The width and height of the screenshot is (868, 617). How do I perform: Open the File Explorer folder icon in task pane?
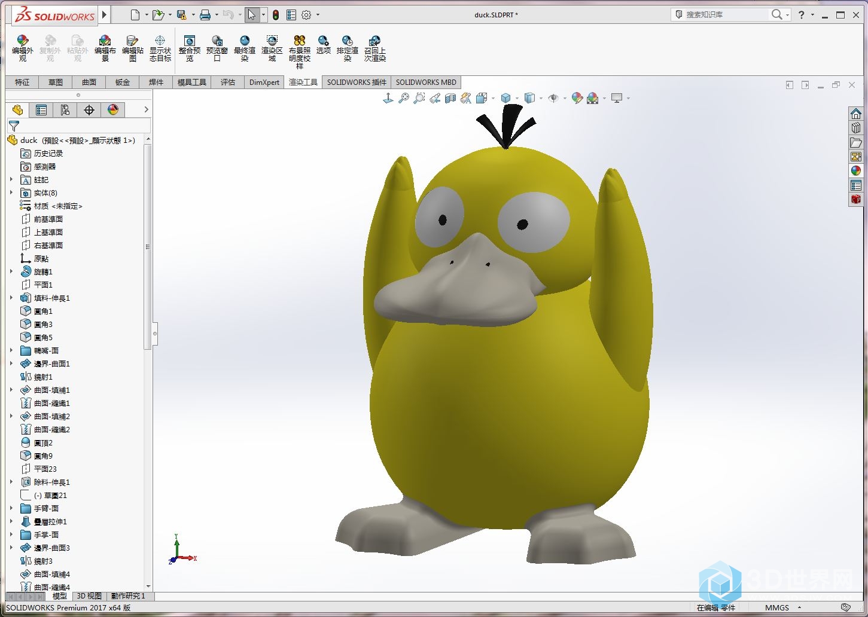point(856,142)
